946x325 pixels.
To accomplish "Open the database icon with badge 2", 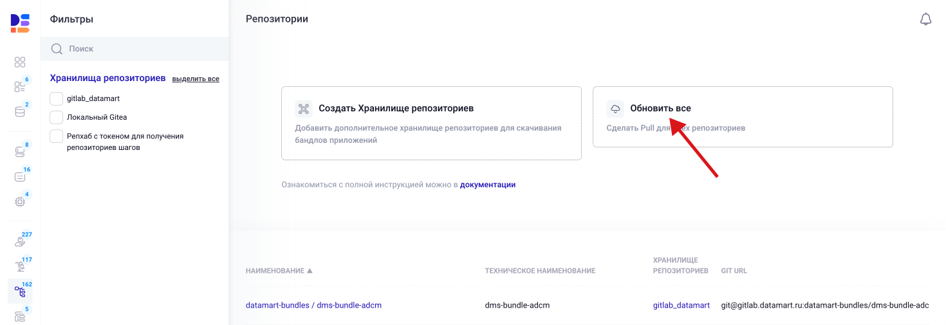I will coord(20,112).
